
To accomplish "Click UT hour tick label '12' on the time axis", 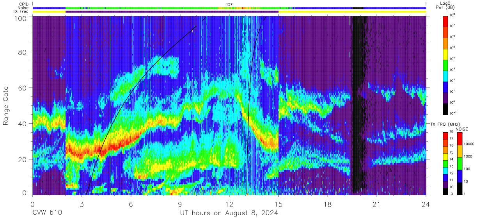I will [x=229, y=204].
